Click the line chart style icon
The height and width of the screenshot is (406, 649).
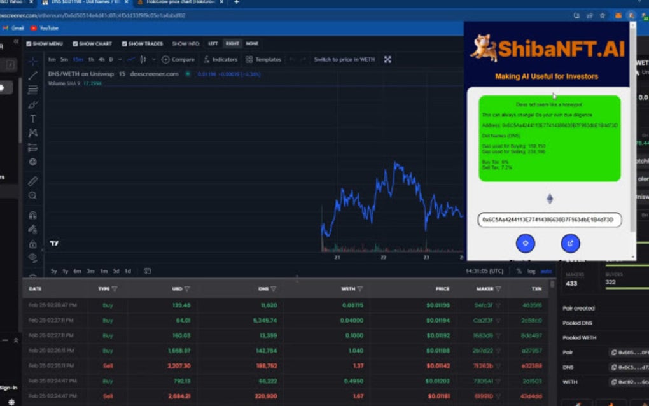tap(131, 60)
